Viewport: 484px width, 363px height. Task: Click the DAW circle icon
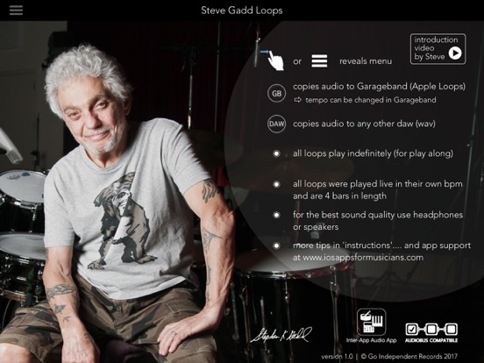276,124
